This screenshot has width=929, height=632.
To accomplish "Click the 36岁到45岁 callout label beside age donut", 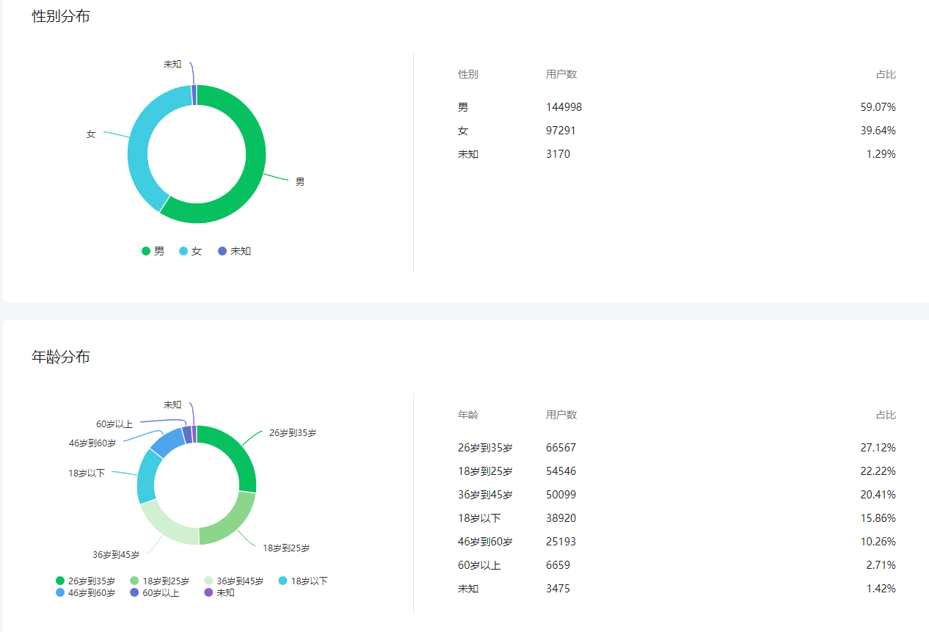I will point(116,554).
